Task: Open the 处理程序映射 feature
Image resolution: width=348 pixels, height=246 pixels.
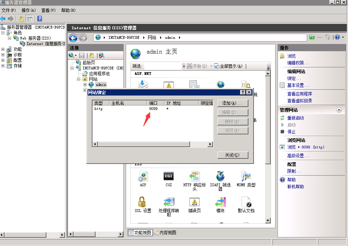Action: click(169, 207)
